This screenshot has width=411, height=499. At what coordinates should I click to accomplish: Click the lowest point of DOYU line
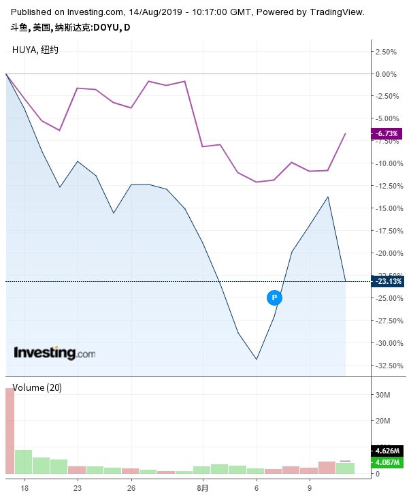pyautogui.click(x=257, y=359)
